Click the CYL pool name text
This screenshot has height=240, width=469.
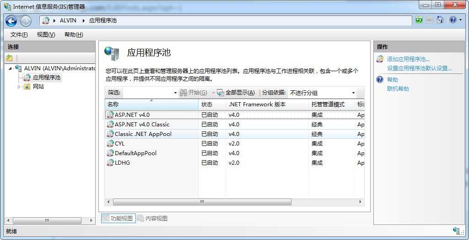(119, 143)
